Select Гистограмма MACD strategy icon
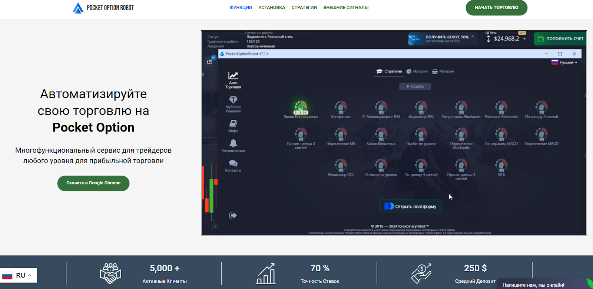 point(501,134)
